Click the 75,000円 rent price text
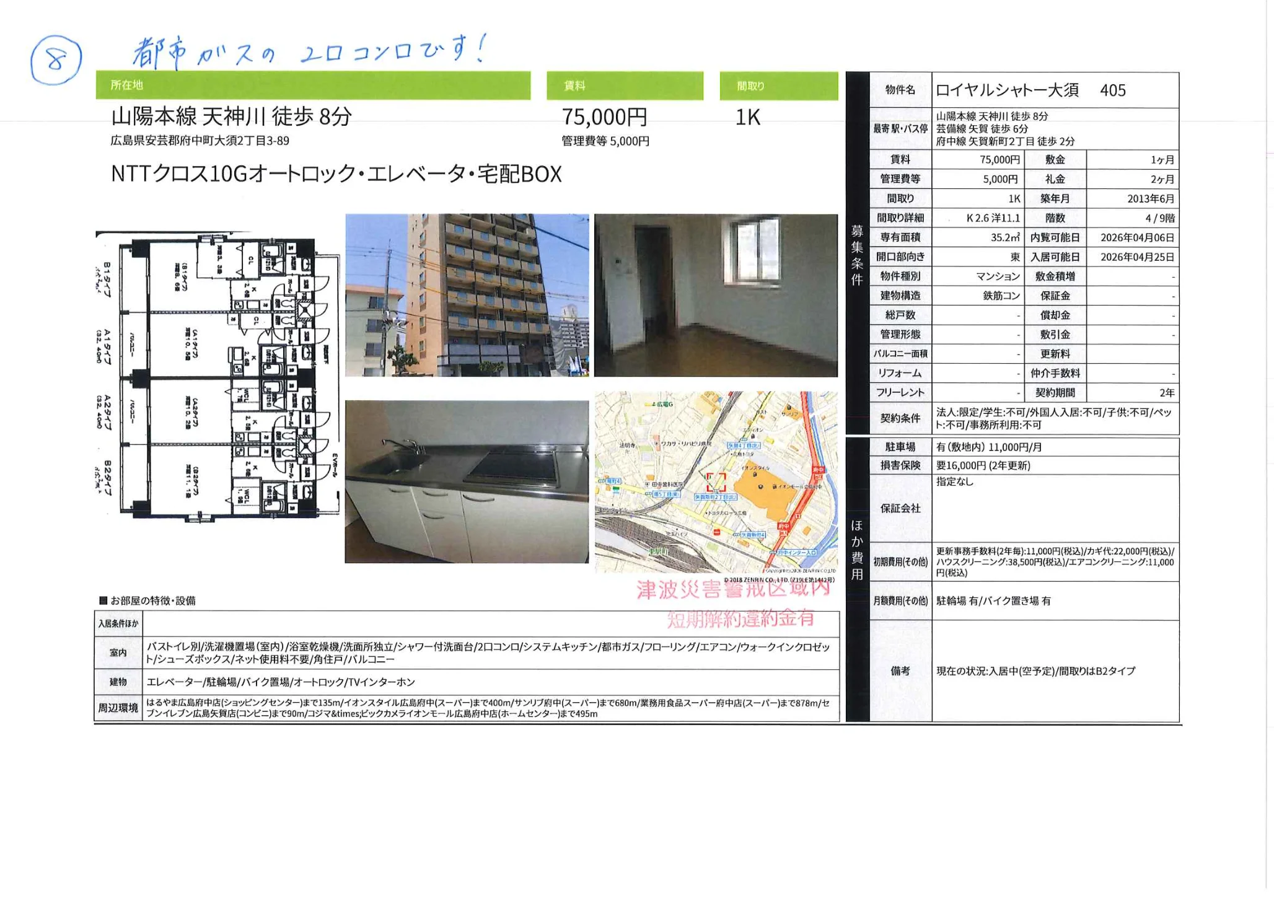Viewport: 1274px width, 901px height. (604, 116)
